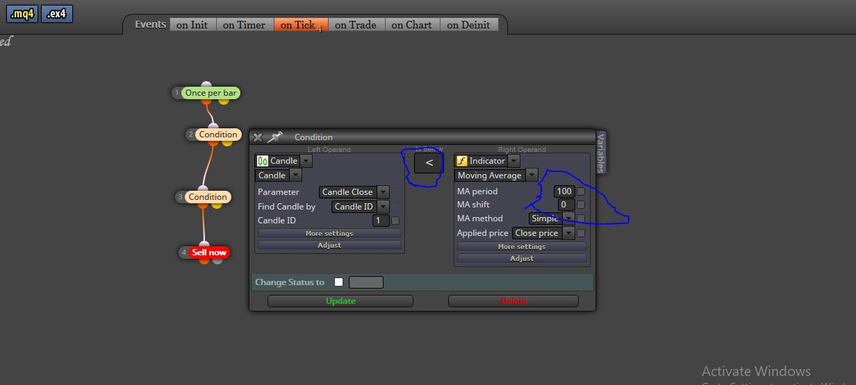Click Adjust under Left Operand
This screenshot has height=385, width=856.
point(329,245)
